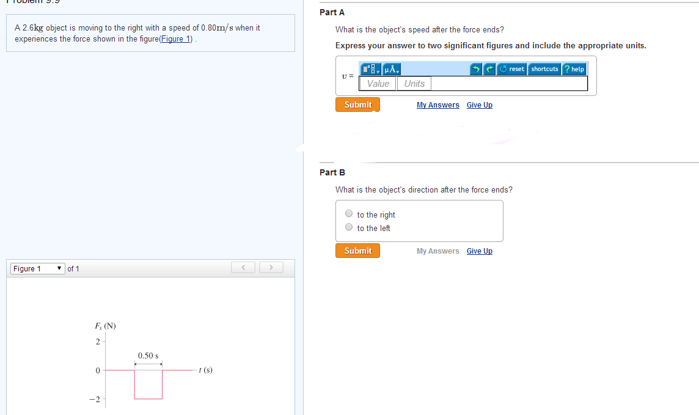
Task: Submit the Part B answer
Action: coord(357,250)
